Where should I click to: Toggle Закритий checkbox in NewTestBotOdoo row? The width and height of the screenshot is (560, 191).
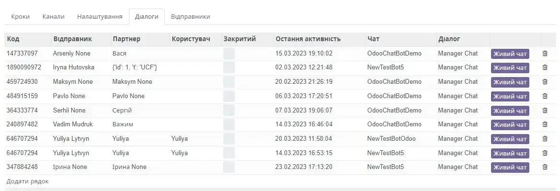229,138
